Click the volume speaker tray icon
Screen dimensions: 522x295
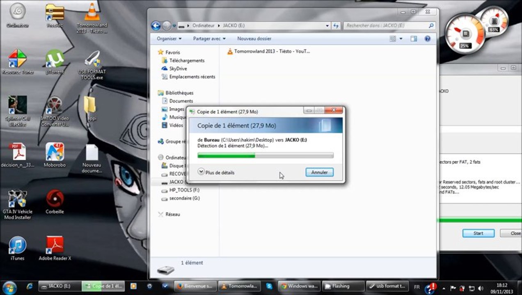481,288
